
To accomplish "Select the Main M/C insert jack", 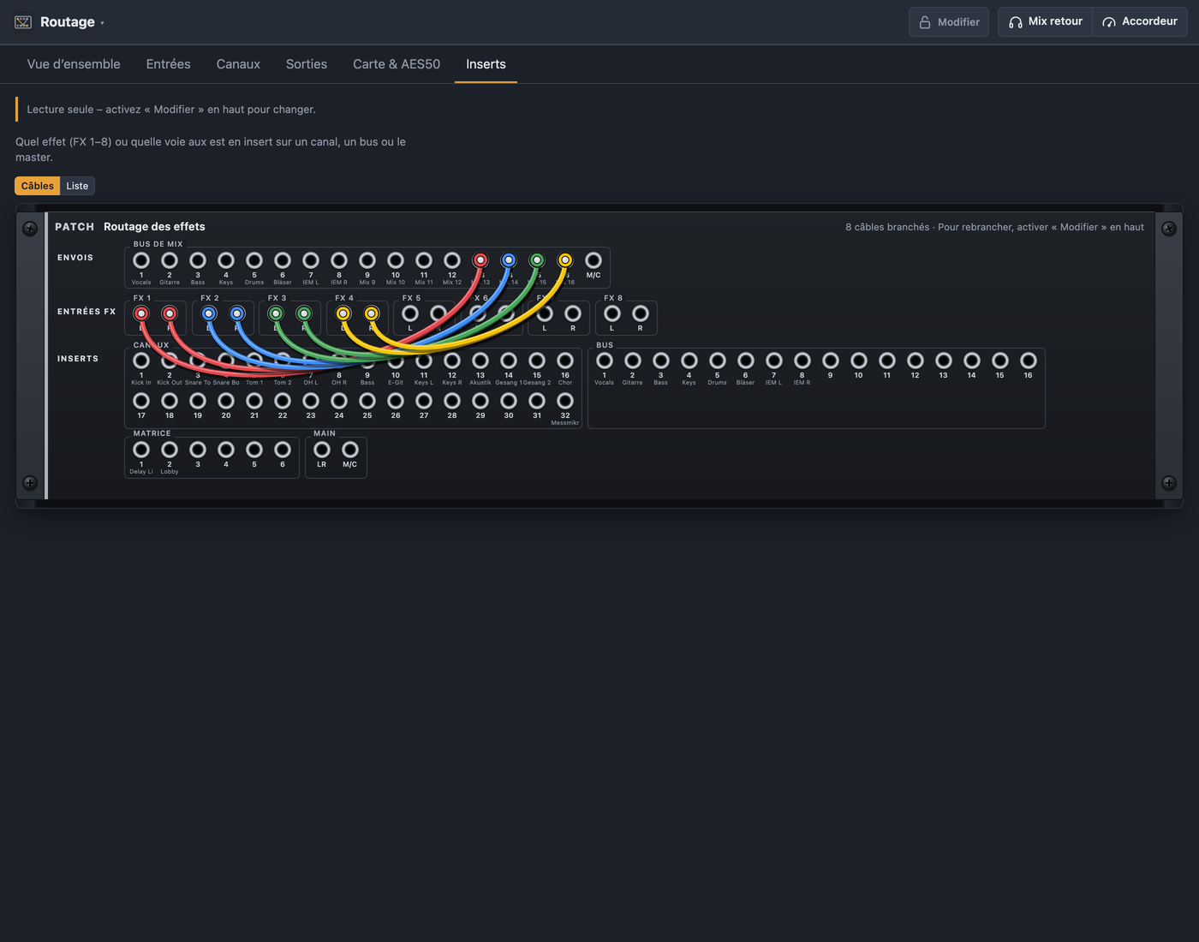I will click(x=350, y=450).
